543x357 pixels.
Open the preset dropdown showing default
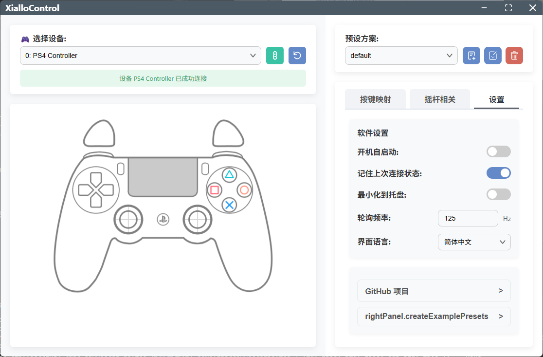point(401,56)
